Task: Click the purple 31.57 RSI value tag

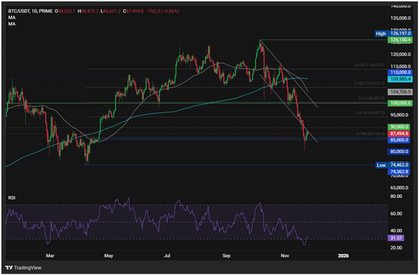Action: pos(396,238)
